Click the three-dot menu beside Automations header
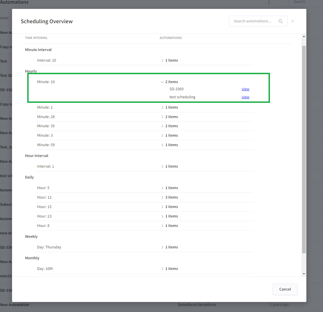Screen dimensions: 323x312 269,2
